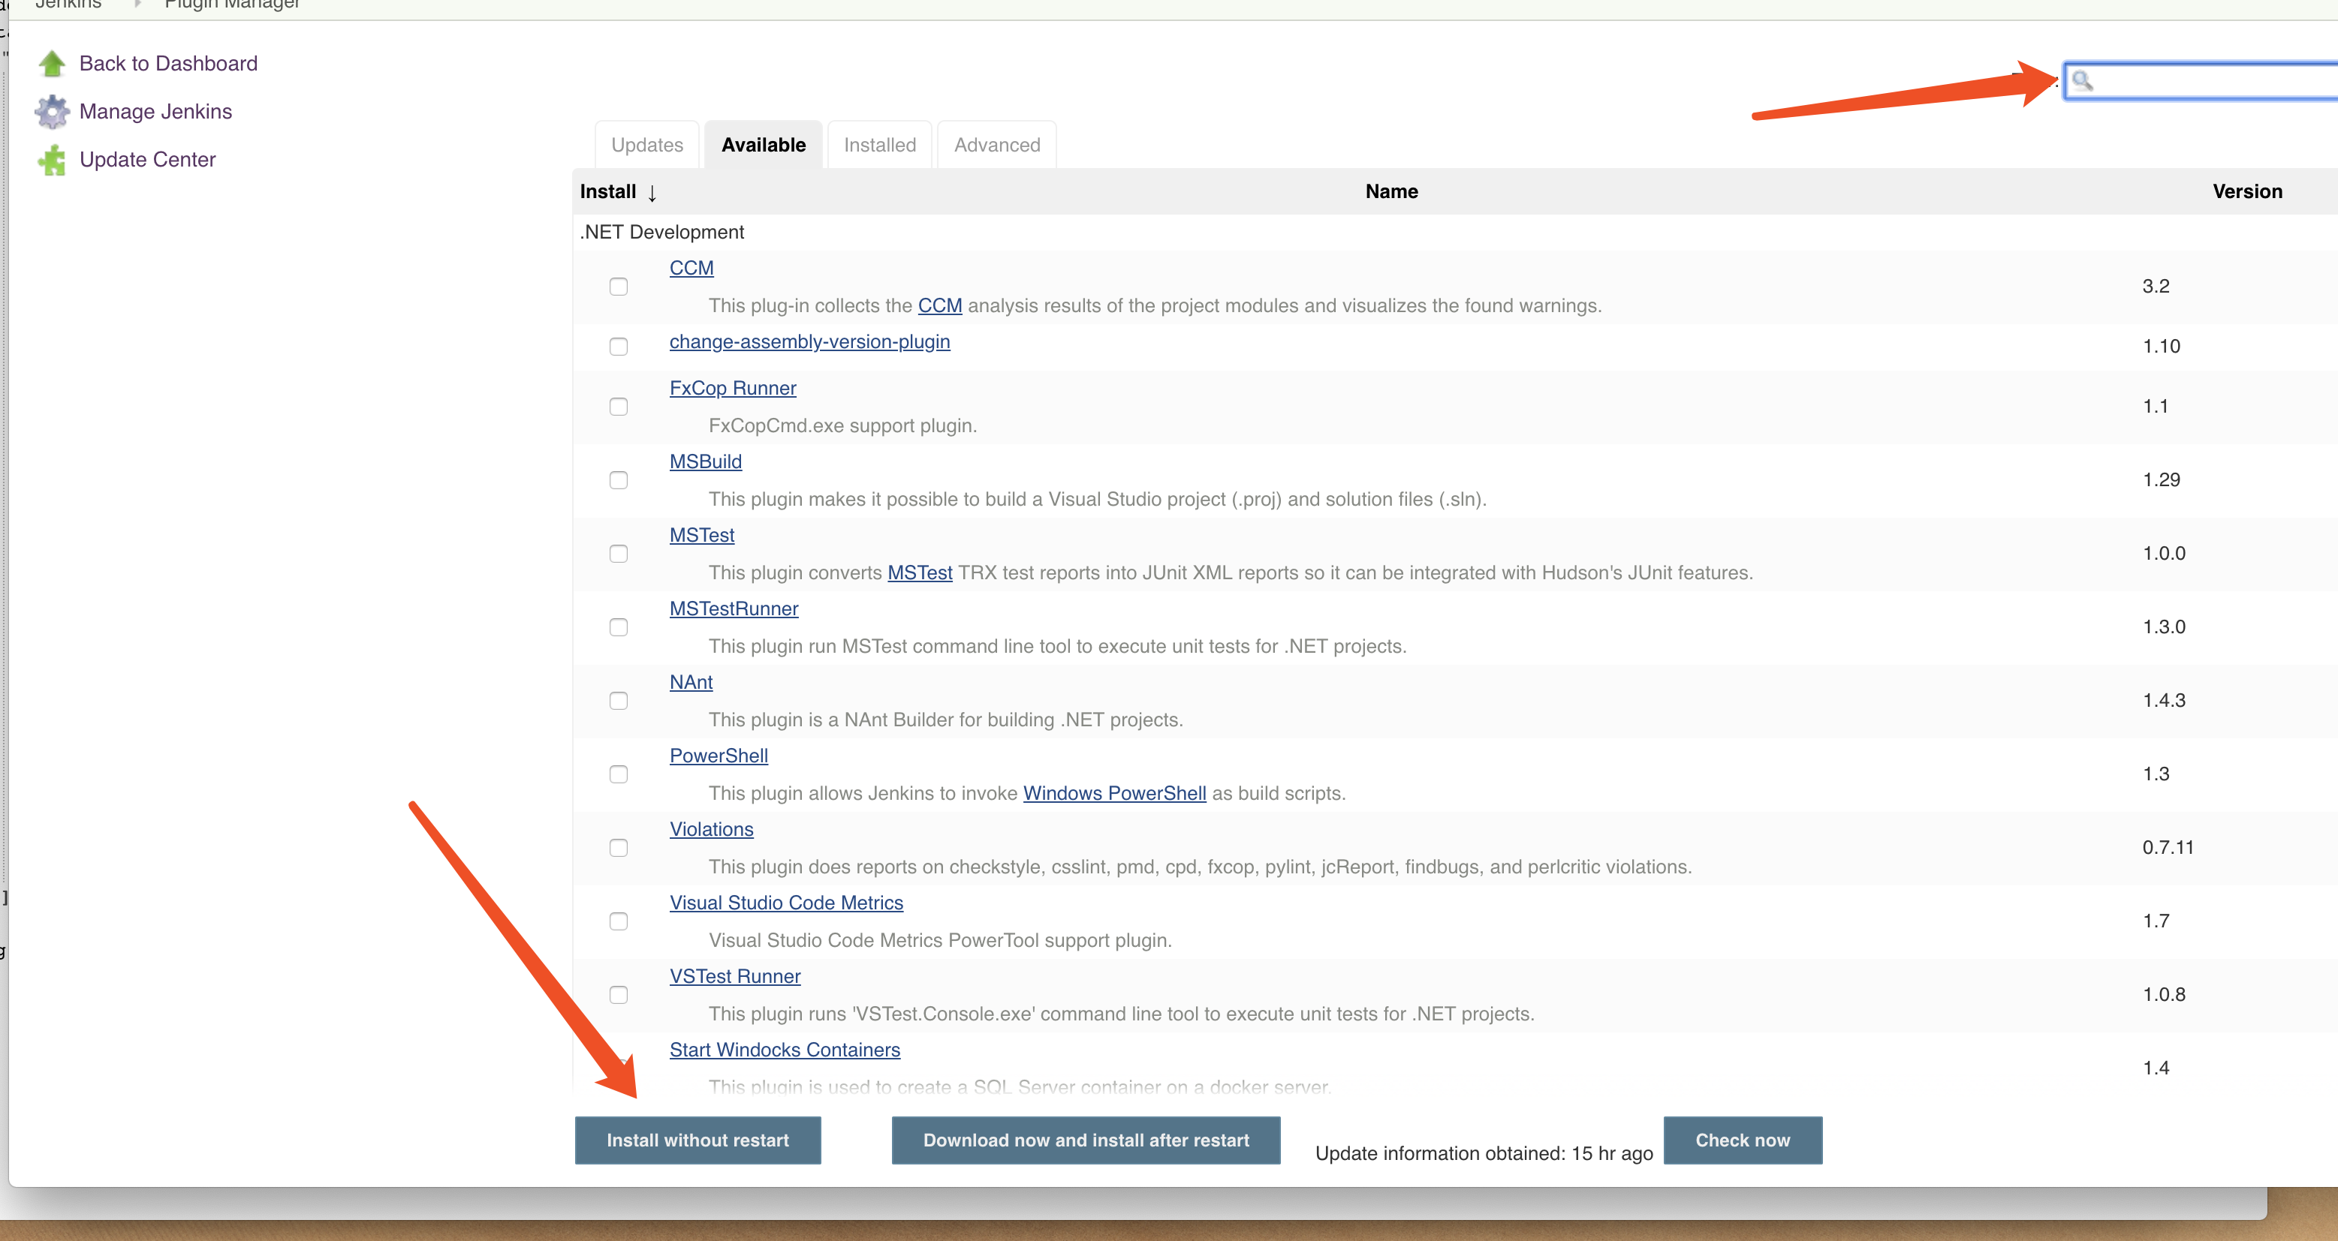
Task: Click the CCM plugin link
Action: pos(691,267)
